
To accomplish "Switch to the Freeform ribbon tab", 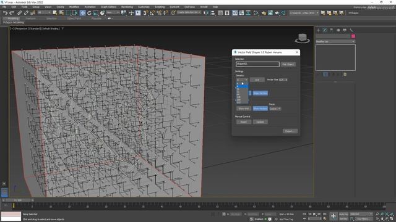I will (30, 18).
